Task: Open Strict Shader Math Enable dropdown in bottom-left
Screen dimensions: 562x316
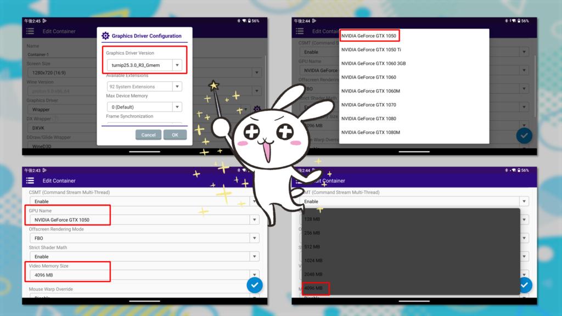Action: click(144, 257)
